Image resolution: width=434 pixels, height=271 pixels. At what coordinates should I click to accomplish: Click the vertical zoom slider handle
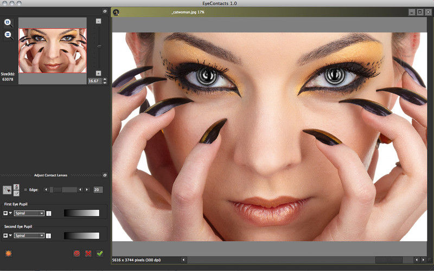[99, 46]
